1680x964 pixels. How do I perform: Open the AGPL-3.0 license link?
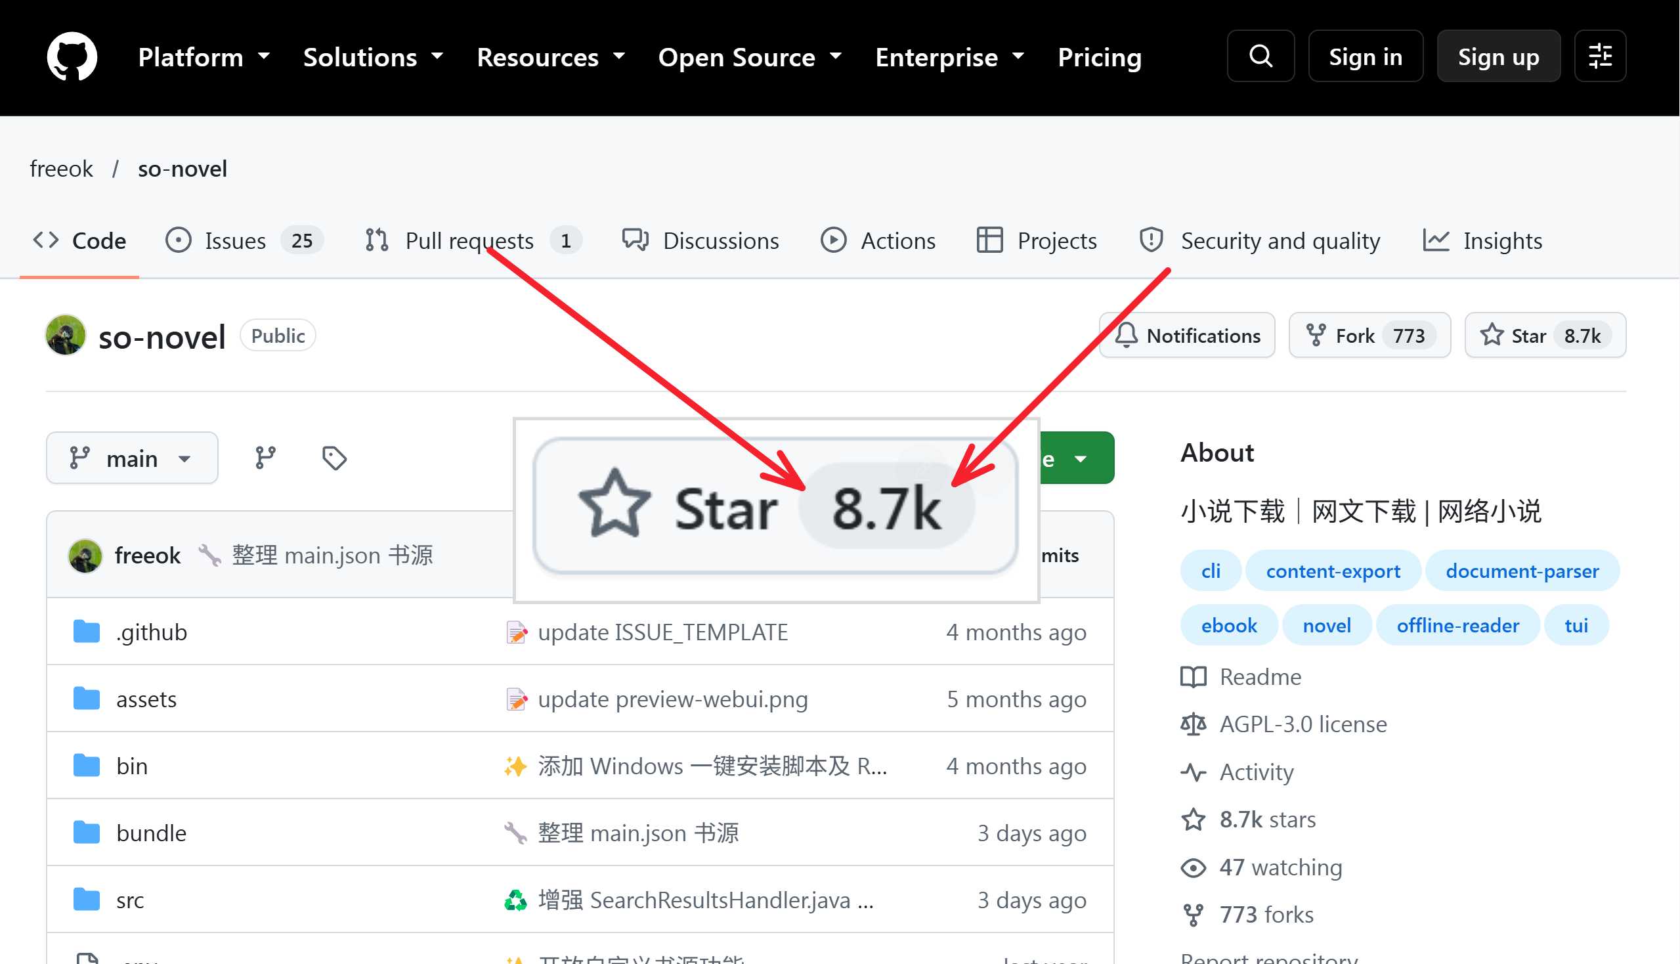1303,724
